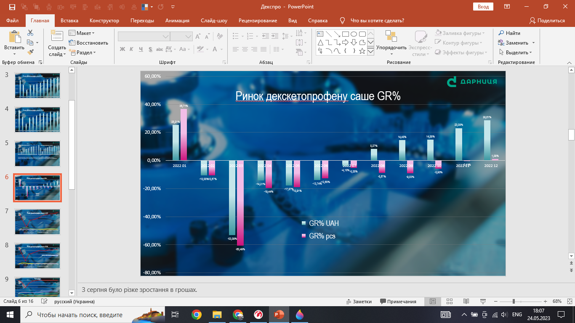Open the spell check icon in status bar
575x323 pixels.
(x=45, y=302)
